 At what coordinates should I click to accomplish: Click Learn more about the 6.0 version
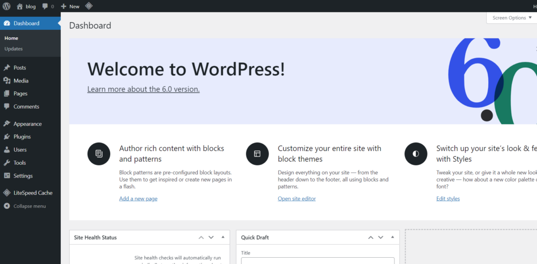click(x=144, y=89)
